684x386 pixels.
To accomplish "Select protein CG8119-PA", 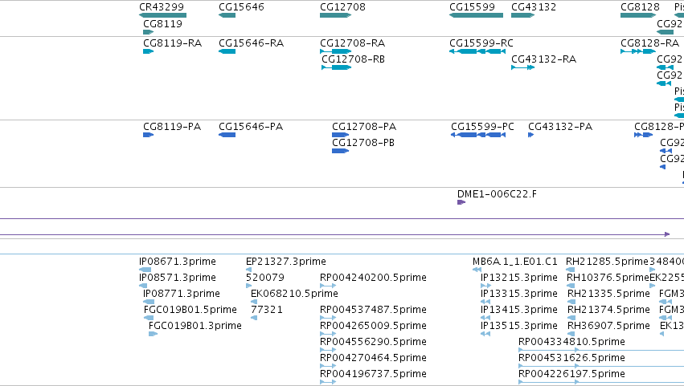I will pos(149,135).
